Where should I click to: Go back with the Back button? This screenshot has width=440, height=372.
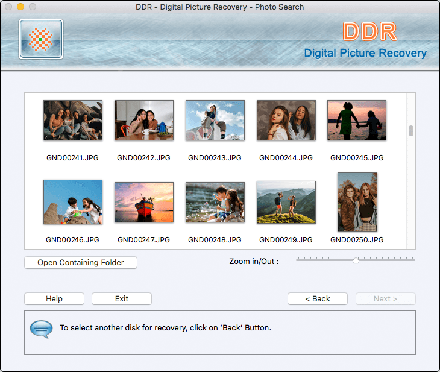[x=318, y=298]
